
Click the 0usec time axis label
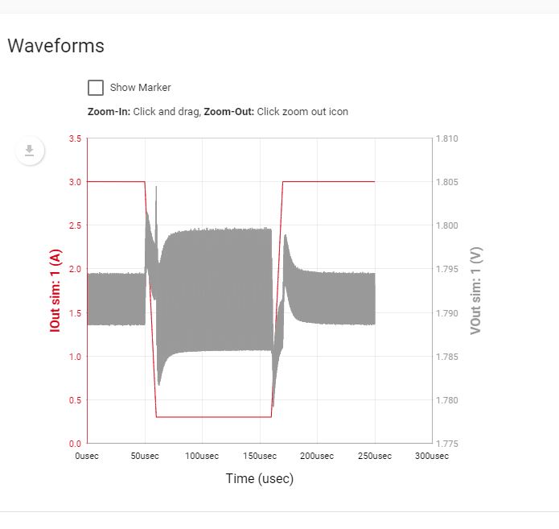click(87, 456)
